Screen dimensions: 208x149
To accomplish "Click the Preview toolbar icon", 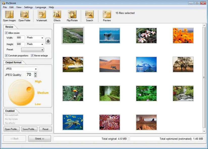I will coord(107,14).
